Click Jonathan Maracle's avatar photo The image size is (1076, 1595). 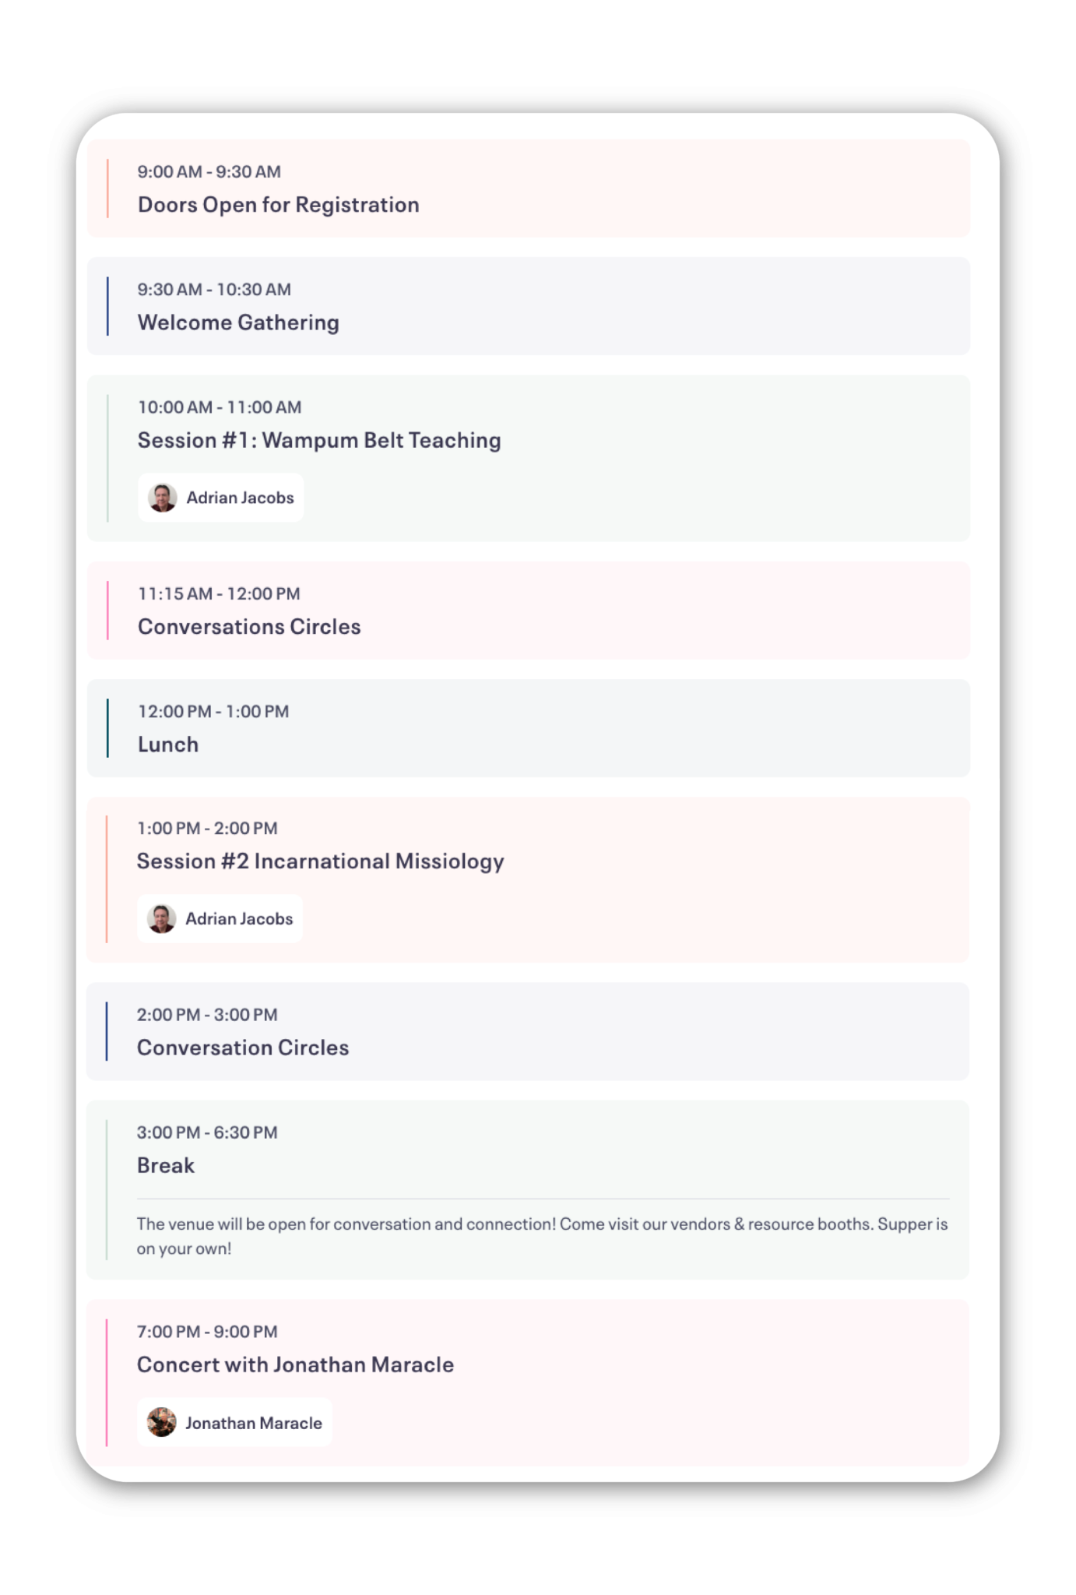[162, 1423]
